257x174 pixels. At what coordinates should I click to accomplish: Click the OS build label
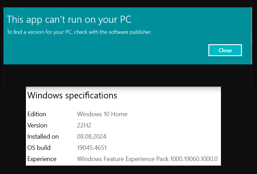[39, 148]
